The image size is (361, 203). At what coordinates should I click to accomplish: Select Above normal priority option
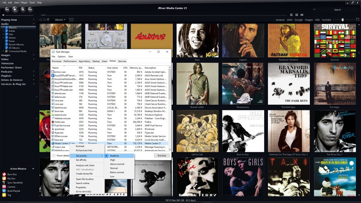(x=119, y=164)
